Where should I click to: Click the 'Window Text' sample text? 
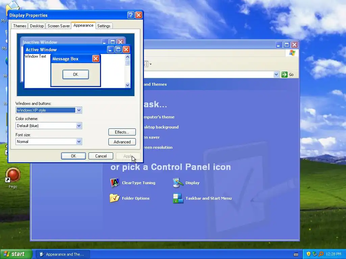click(x=35, y=56)
